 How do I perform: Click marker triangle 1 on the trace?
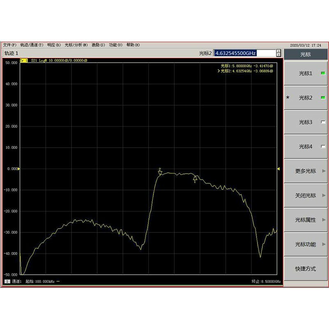click(x=194, y=177)
